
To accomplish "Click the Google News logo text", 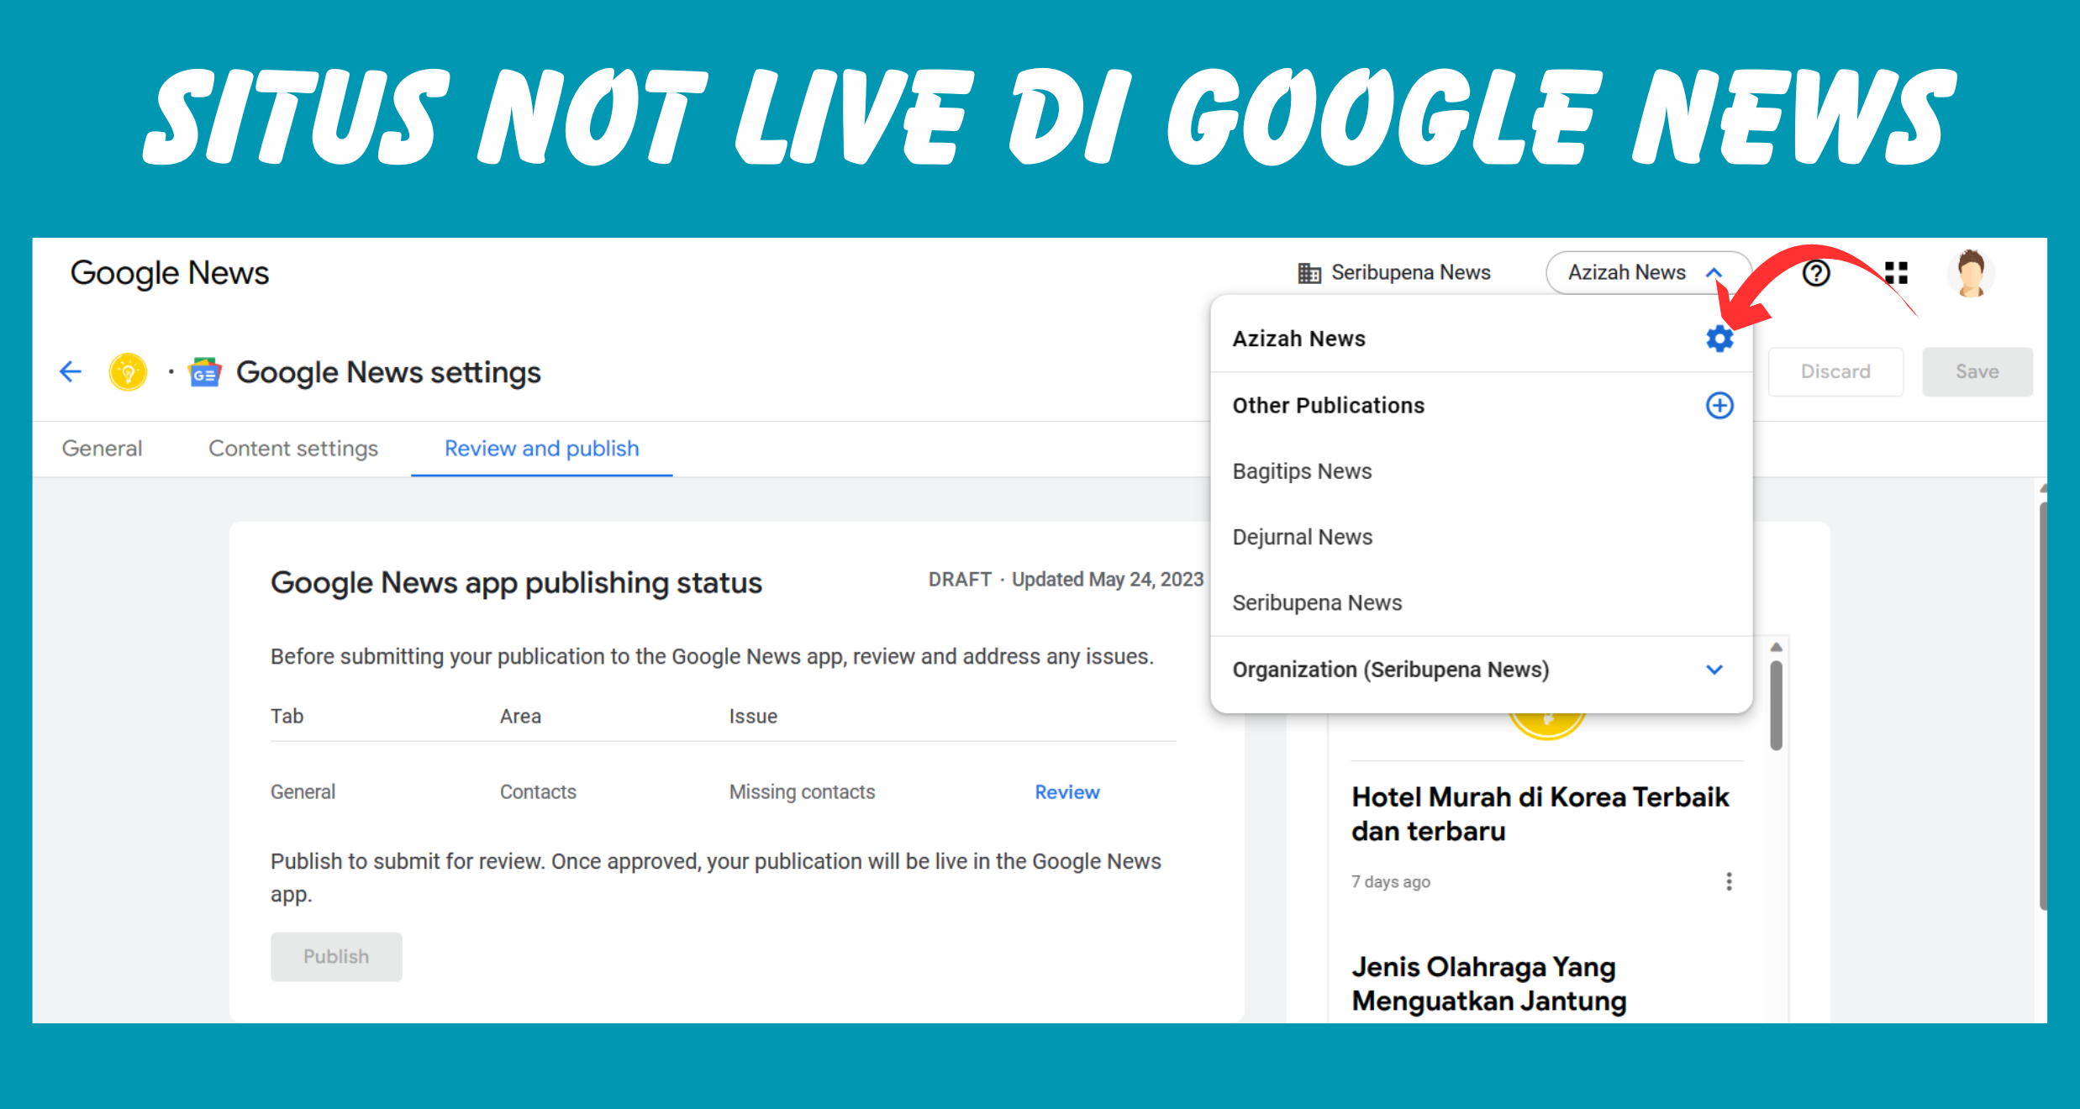I will 170,273.
